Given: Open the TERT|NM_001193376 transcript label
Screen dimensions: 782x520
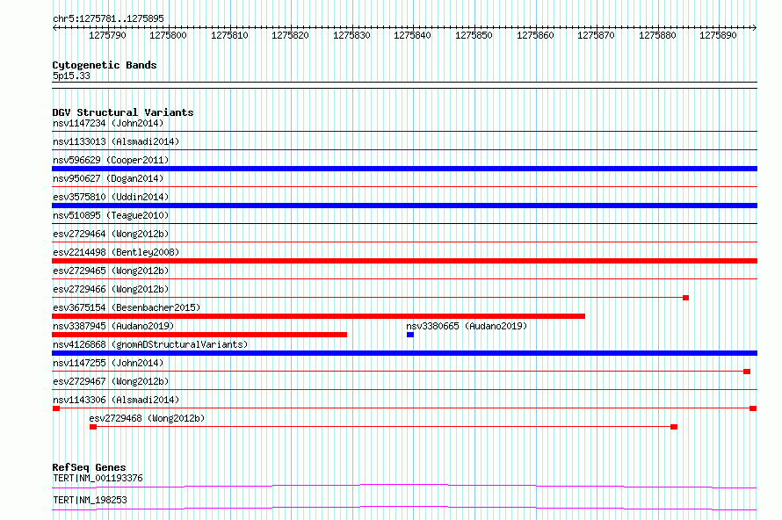Looking at the screenshot, I should click(x=98, y=478).
